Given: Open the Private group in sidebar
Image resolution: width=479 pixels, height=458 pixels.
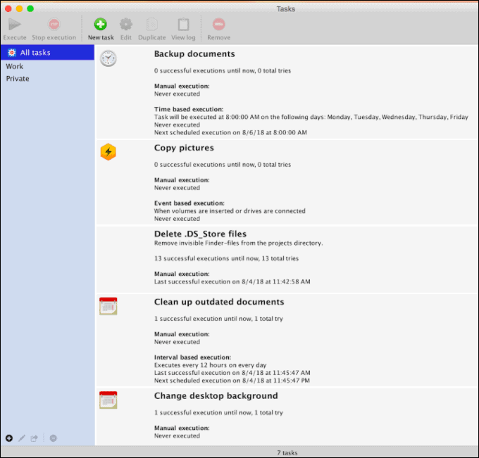Looking at the screenshot, I should [18, 79].
